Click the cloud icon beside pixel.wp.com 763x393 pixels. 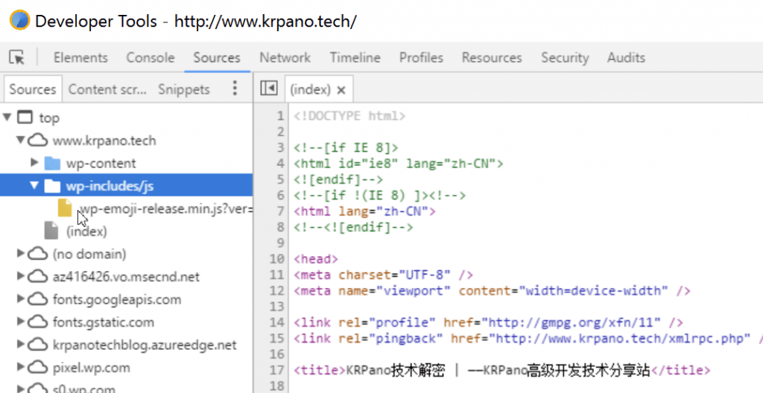pyautogui.click(x=37, y=368)
